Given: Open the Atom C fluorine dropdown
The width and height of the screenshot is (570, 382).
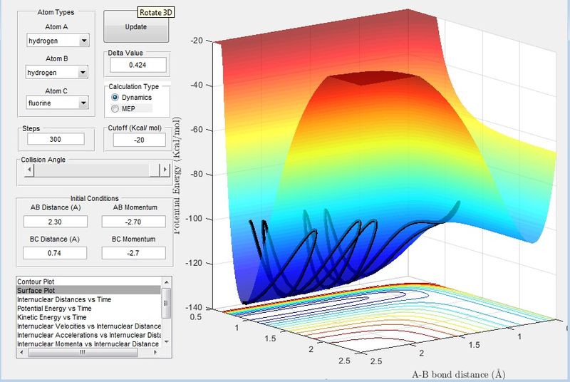Looking at the screenshot, I should [85, 103].
